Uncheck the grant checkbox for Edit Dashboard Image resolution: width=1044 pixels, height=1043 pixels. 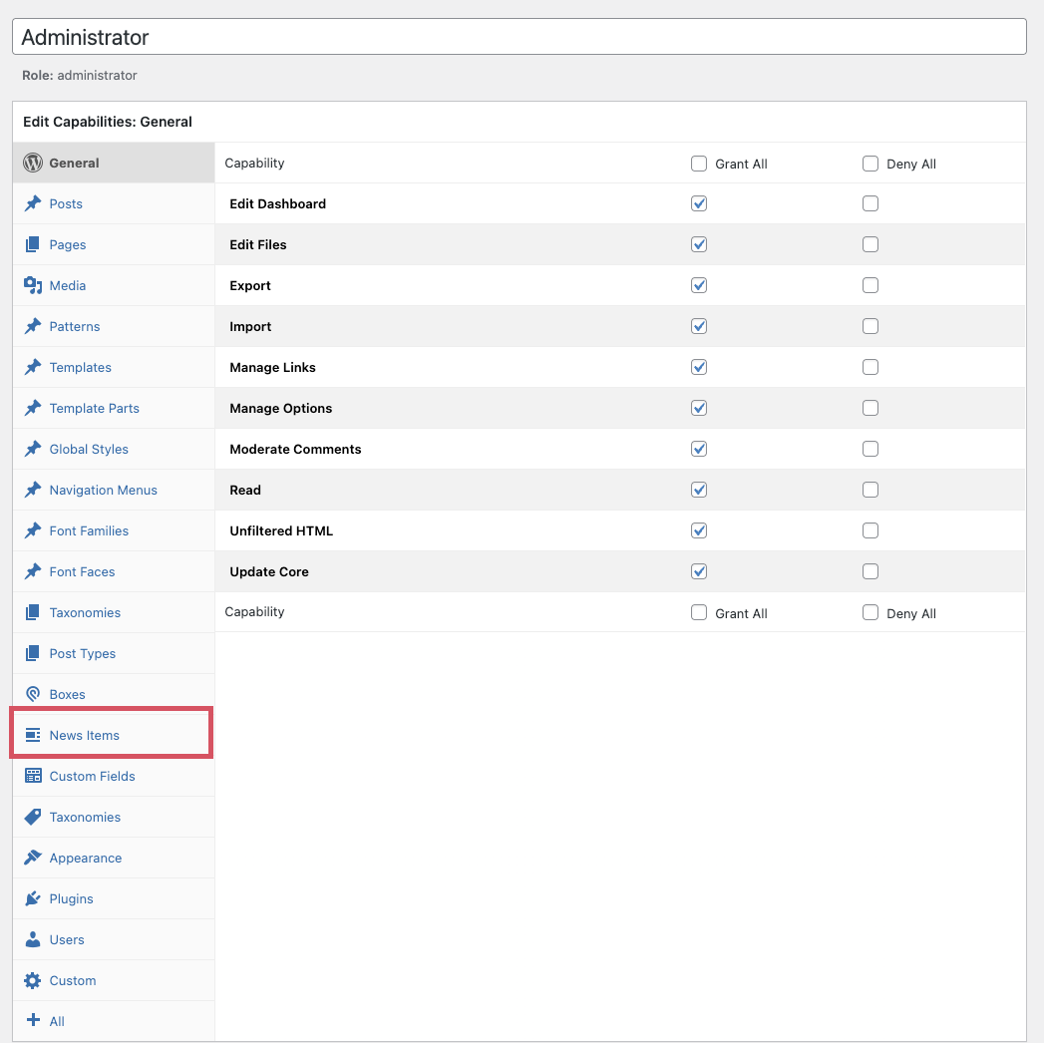[x=699, y=203]
